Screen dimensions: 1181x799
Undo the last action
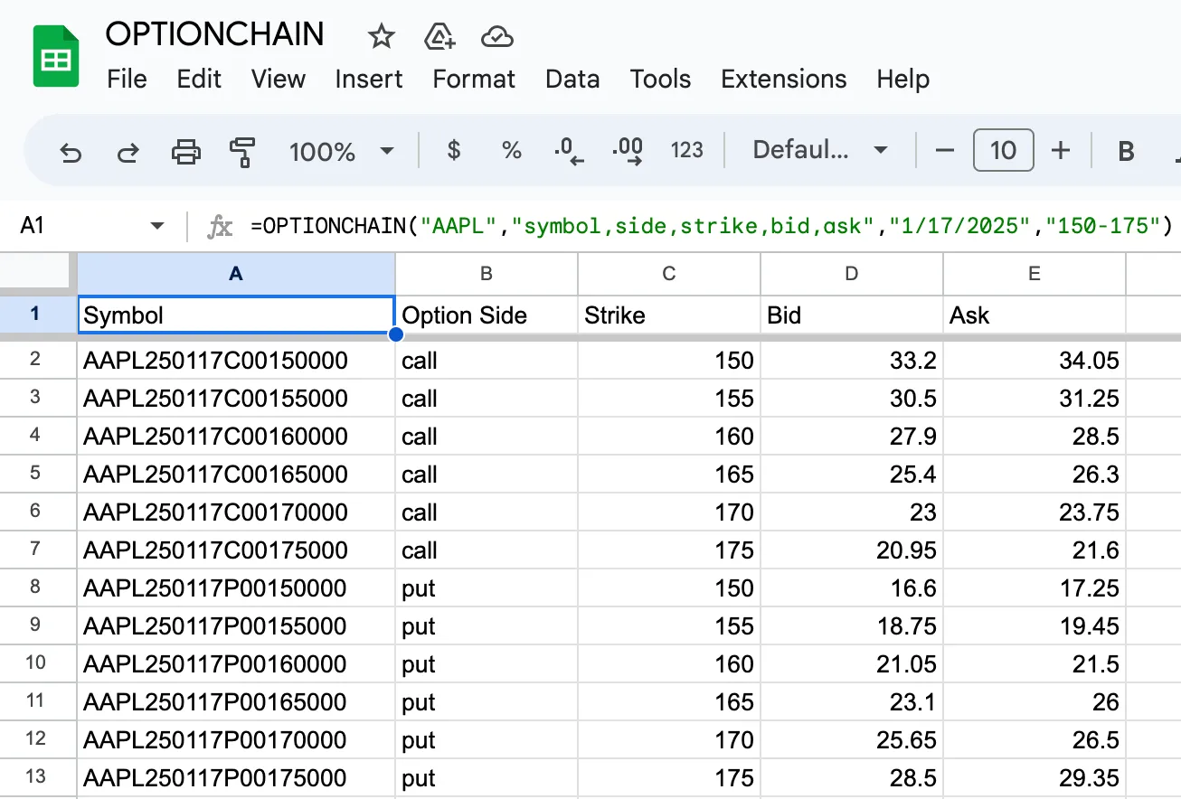[x=71, y=151]
